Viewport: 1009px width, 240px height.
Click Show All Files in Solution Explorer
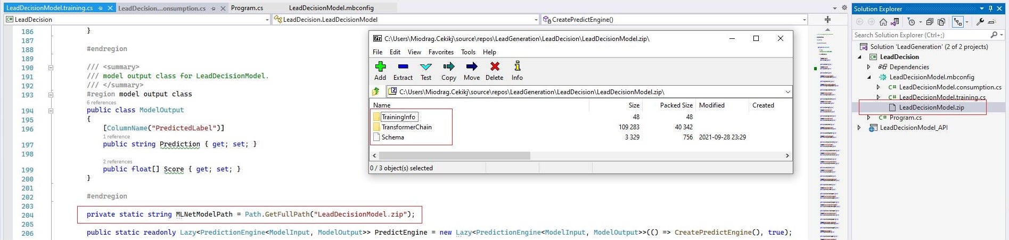pyautogui.click(x=941, y=22)
